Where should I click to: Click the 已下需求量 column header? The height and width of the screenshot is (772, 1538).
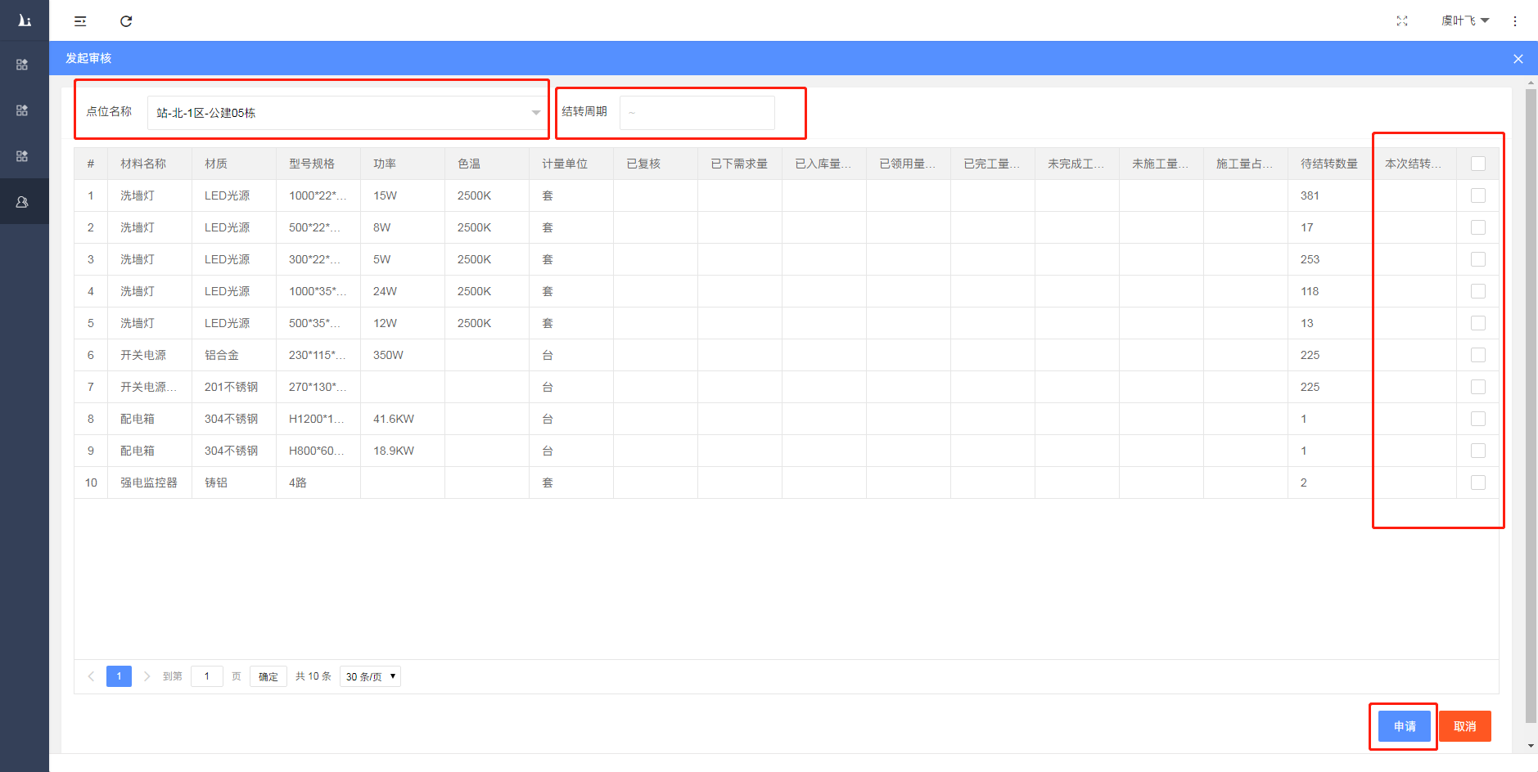(x=739, y=164)
